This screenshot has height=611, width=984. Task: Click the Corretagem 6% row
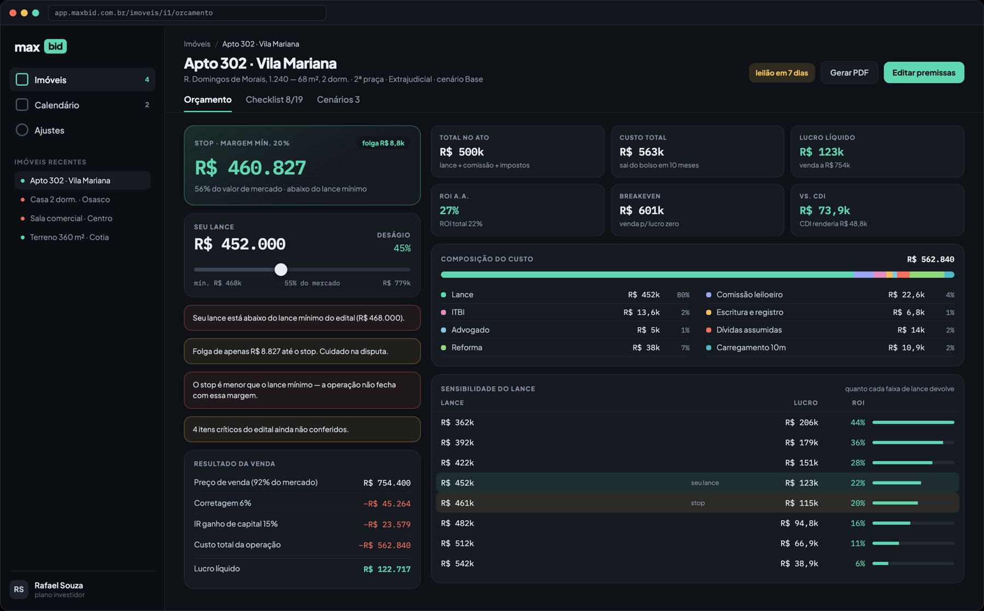click(x=302, y=503)
